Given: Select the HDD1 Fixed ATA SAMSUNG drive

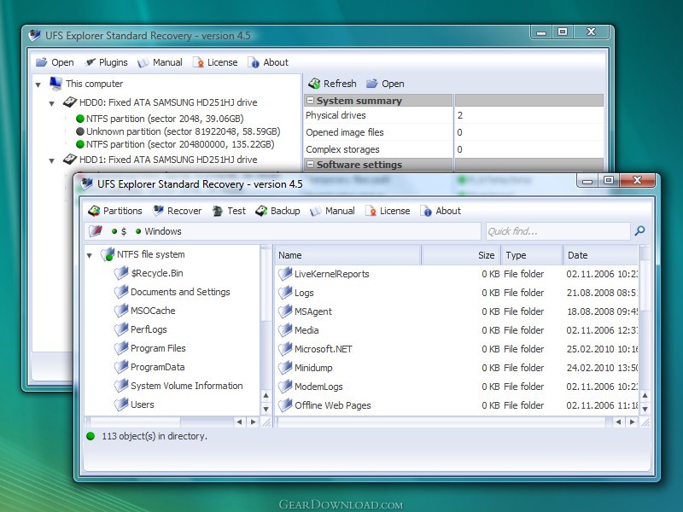Looking at the screenshot, I should tap(160, 160).
